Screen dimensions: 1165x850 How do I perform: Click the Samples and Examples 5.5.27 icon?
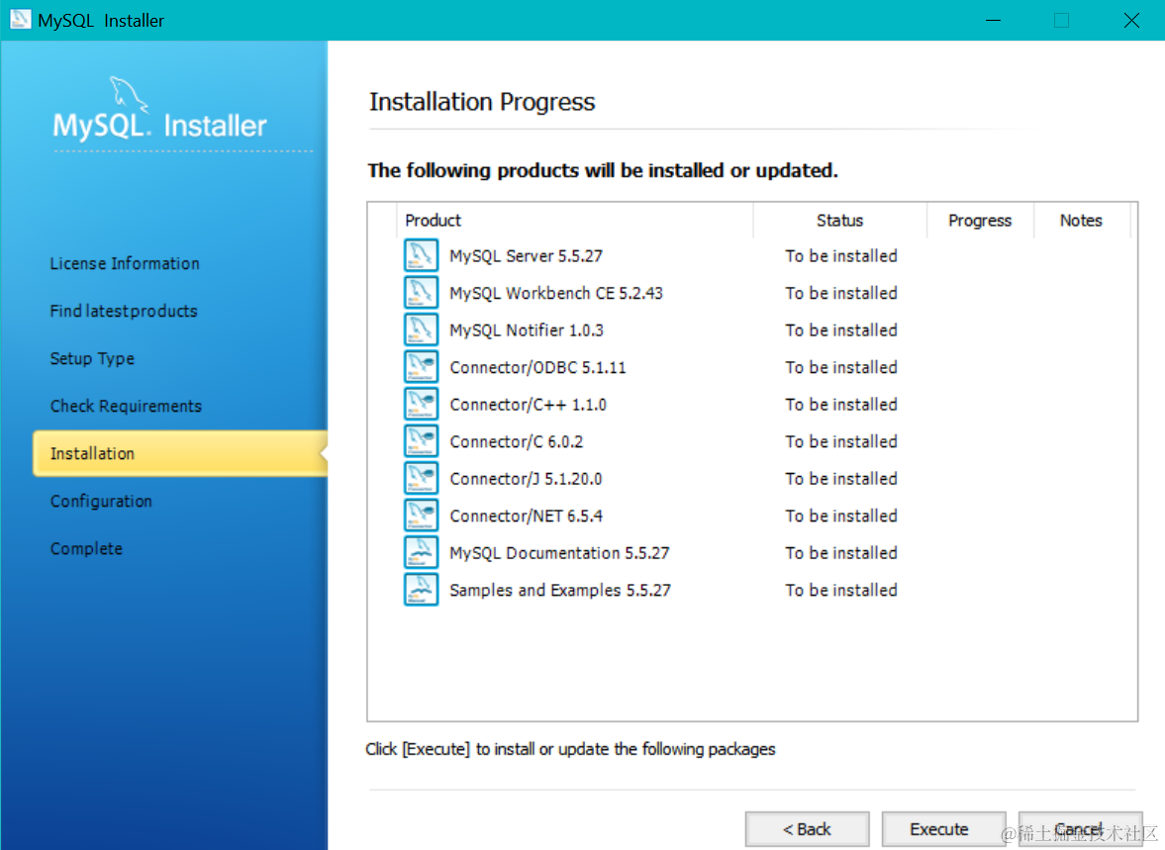tap(421, 590)
